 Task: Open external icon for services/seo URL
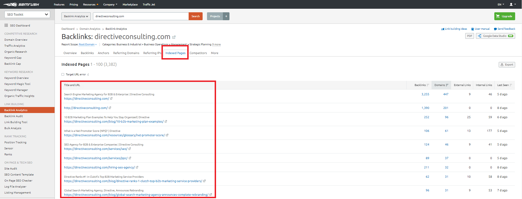tap(130, 149)
